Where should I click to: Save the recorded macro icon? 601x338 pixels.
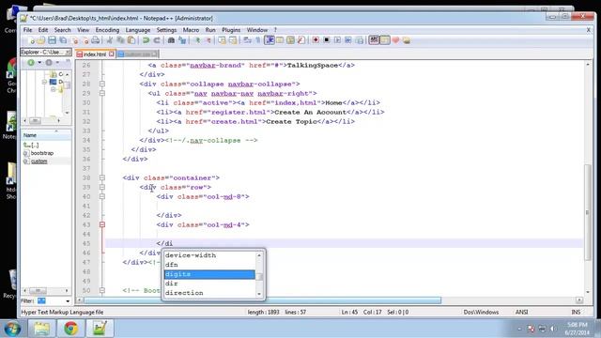(x=359, y=40)
